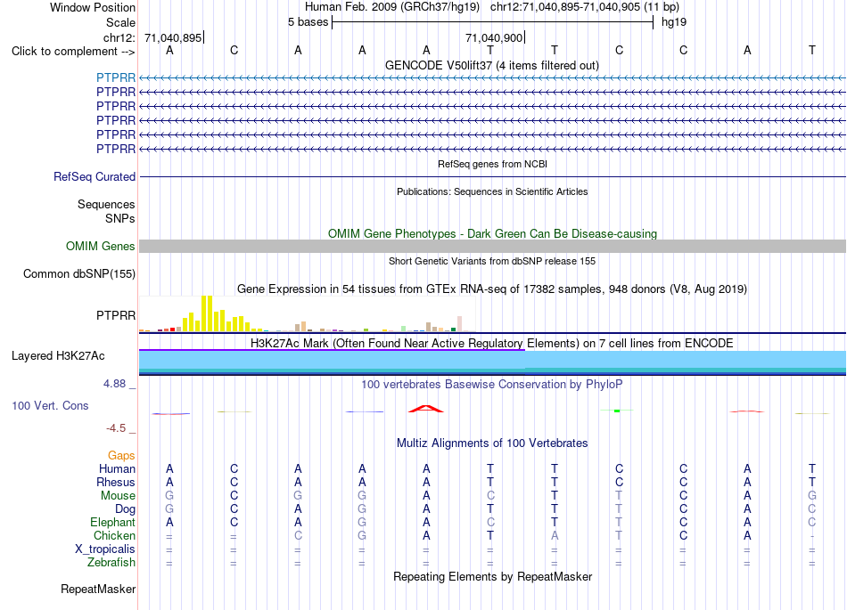The height and width of the screenshot is (610, 847).
Task: Click the green PhyloP mark under C
Action: (617, 411)
